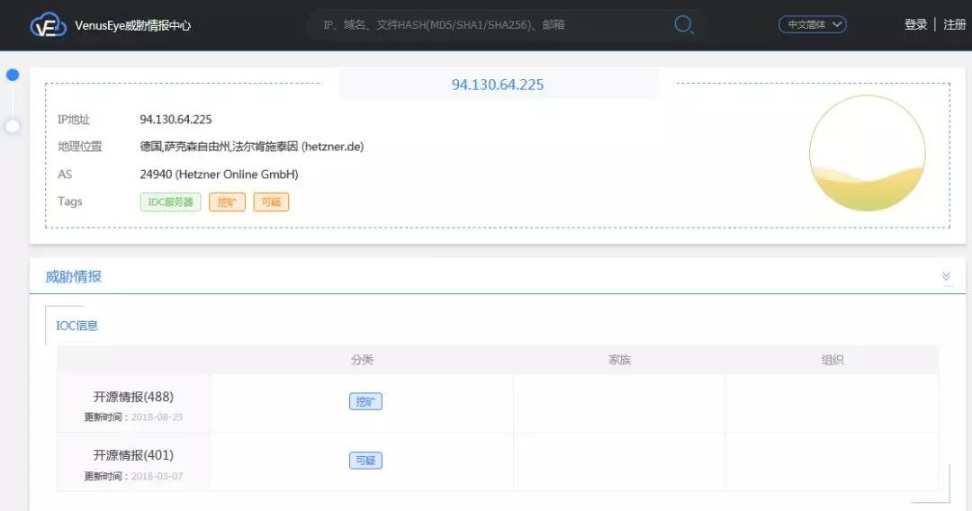The image size is (972, 511).
Task: Click the 注册 register link
Action: [954, 24]
